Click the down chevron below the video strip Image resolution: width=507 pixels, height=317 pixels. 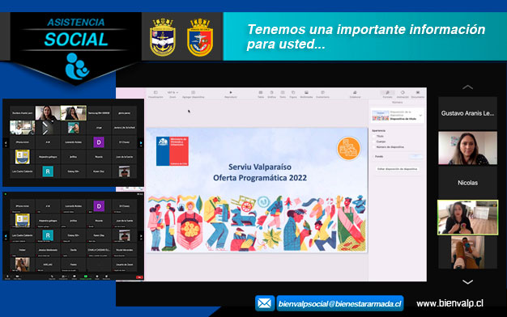click(467, 281)
